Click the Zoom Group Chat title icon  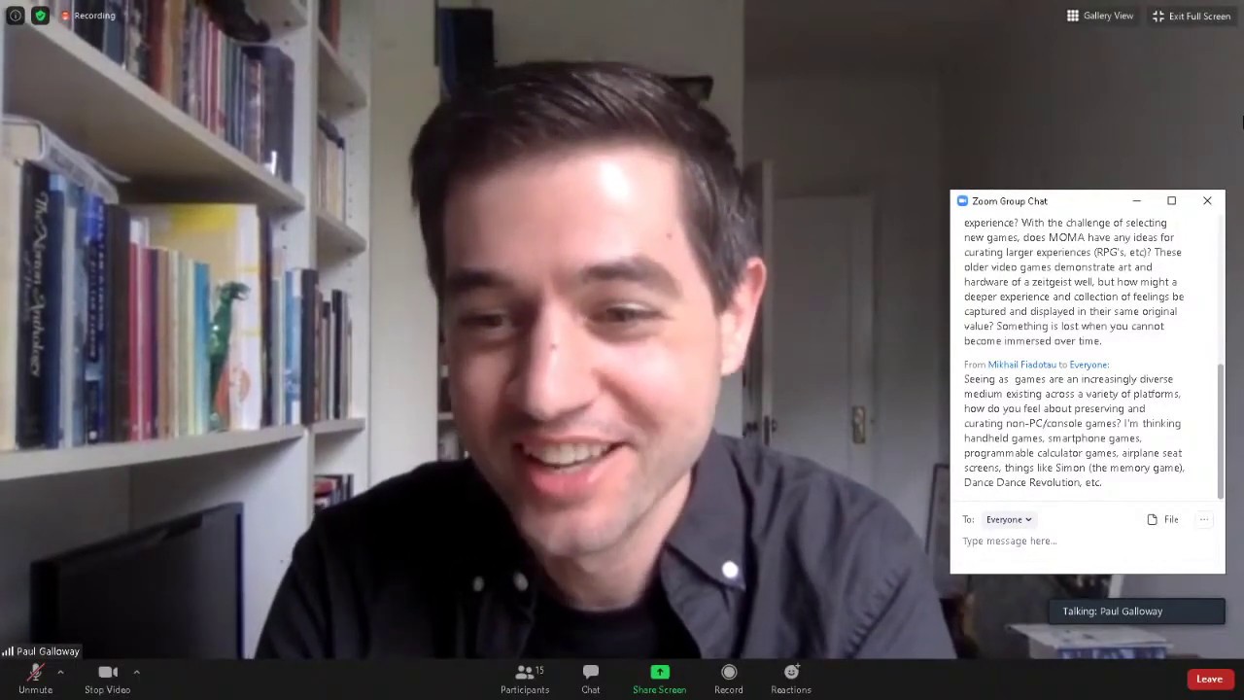(x=962, y=201)
